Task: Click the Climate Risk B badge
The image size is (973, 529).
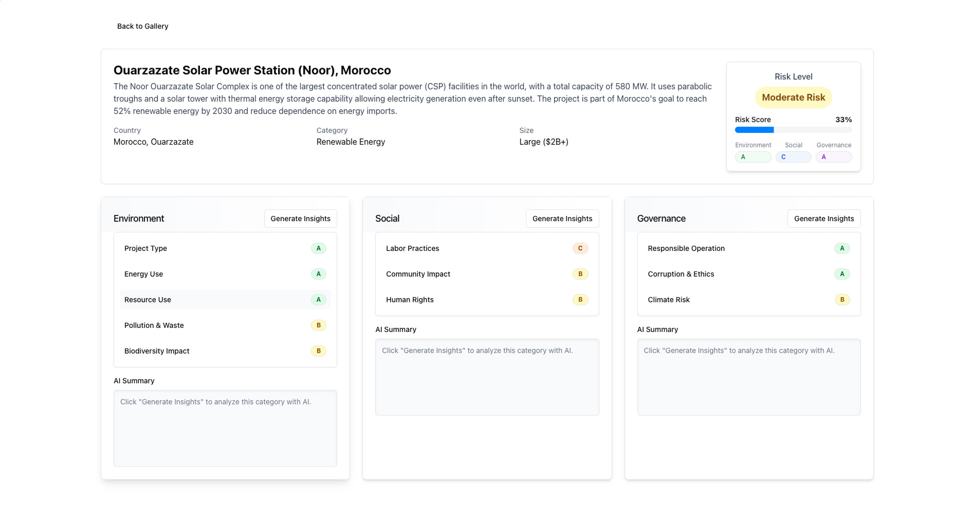Action: pos(841,300)
